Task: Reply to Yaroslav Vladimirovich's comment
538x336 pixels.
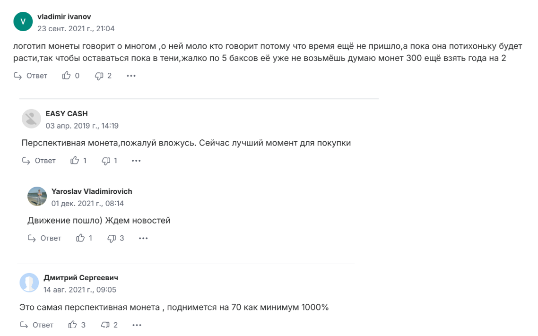Action: pyautogui.click(x=45, y=238)
